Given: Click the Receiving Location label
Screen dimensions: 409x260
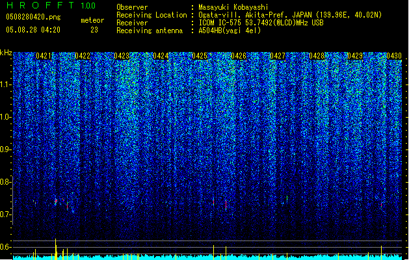Looking at the screenshot, I should (x=152, y=15).
